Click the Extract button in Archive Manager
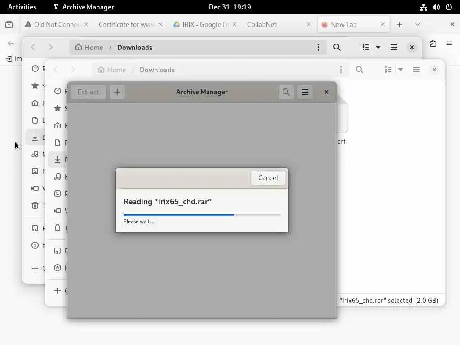 pos(88,92)
